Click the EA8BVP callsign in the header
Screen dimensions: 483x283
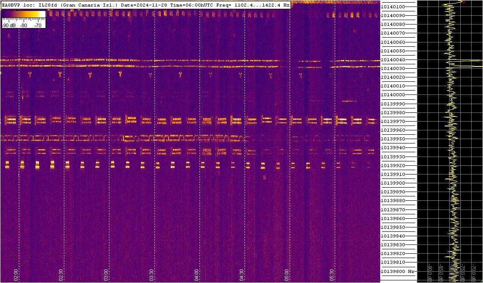click(11, 5)
